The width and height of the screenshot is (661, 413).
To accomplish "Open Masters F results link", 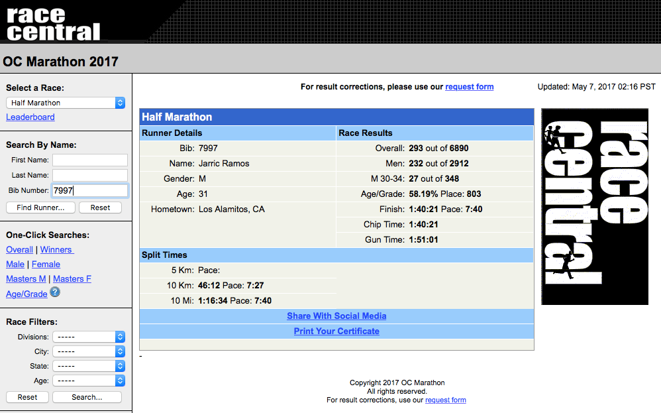I will pyautogui.click(x=72, y=279).
